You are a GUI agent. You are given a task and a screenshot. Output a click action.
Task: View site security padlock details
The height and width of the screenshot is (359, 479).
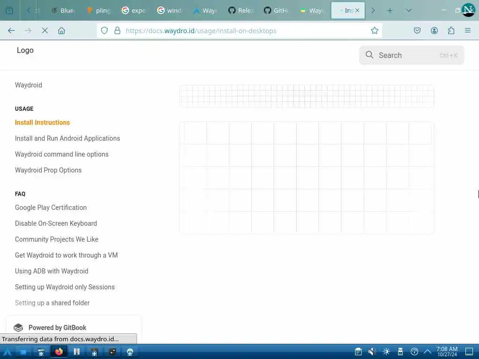tap(117, 30)
